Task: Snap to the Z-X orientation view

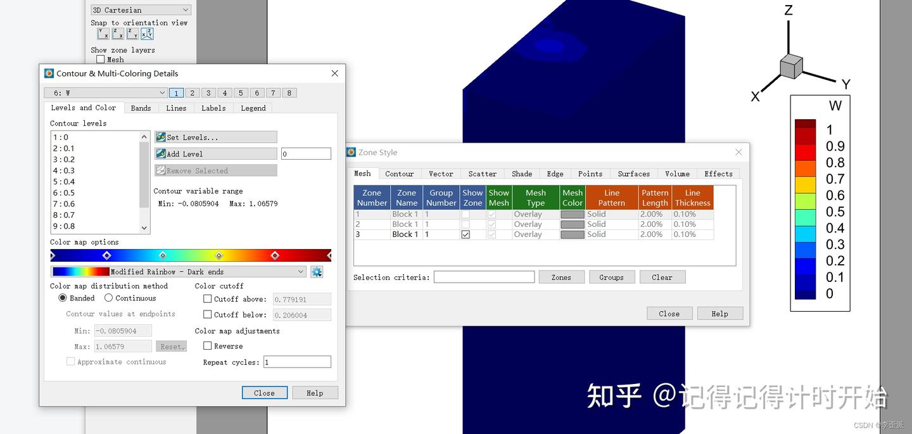Action: 118,34
